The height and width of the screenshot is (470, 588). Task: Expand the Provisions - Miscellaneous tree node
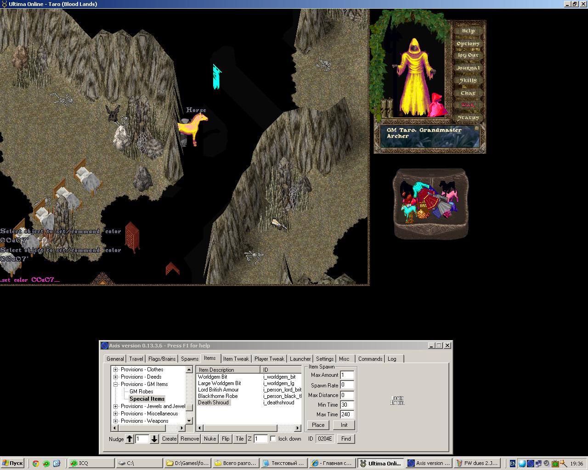[x=116, y=414]
